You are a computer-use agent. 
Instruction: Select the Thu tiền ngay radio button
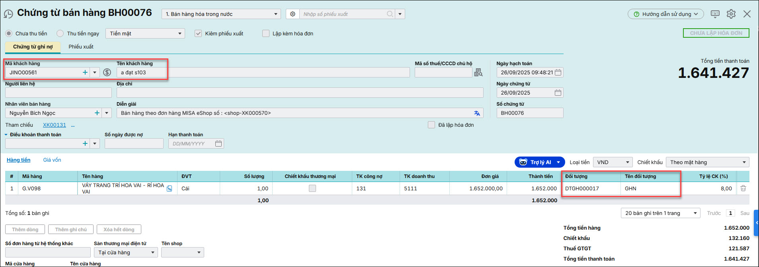tap(60, 33)
